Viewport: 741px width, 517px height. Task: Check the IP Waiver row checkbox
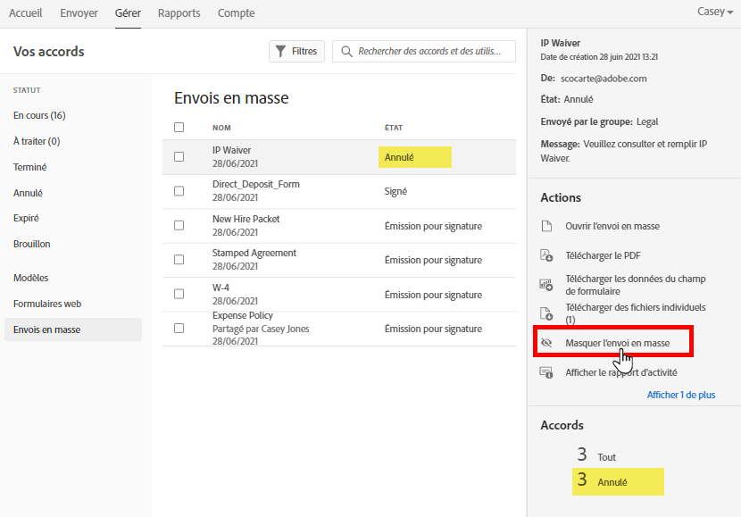[x=179, y=157]
